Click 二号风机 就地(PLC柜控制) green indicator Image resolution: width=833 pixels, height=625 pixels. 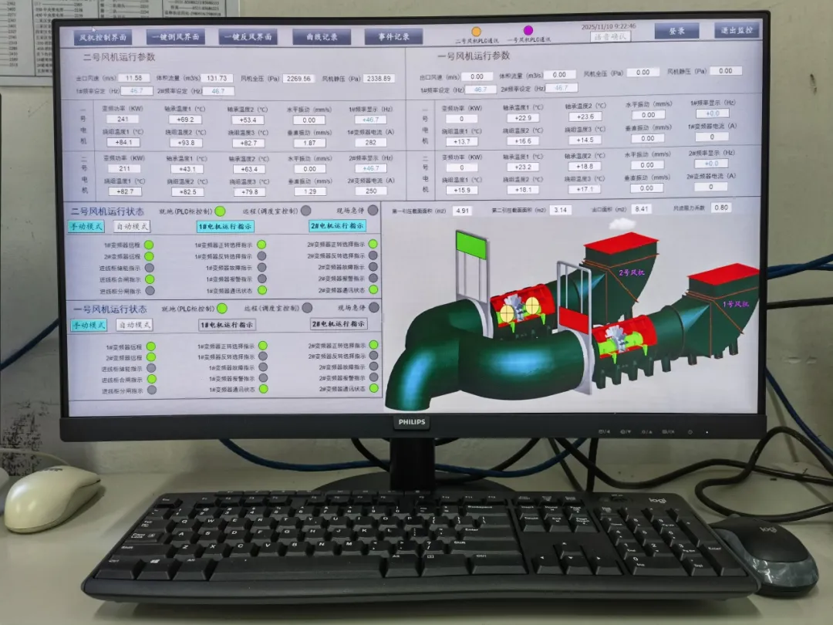[220, 211]
